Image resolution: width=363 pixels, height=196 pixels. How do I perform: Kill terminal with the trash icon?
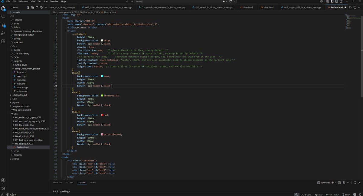(344, 183)
